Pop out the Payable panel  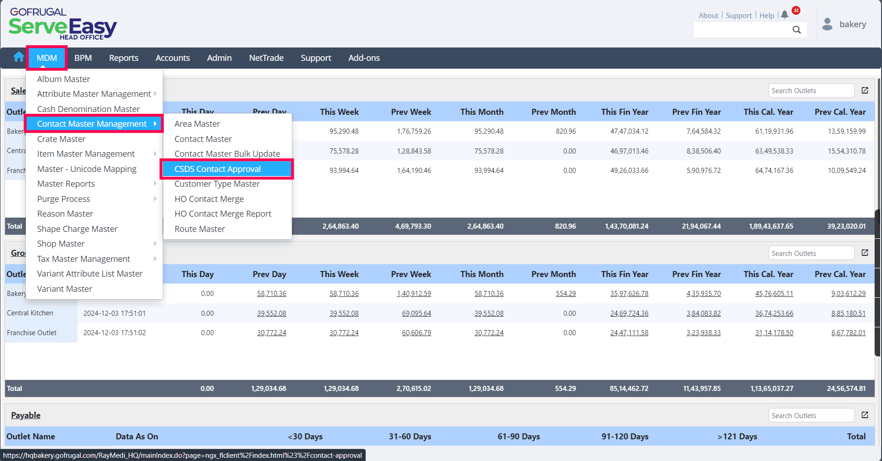click(x=865, y=415)
